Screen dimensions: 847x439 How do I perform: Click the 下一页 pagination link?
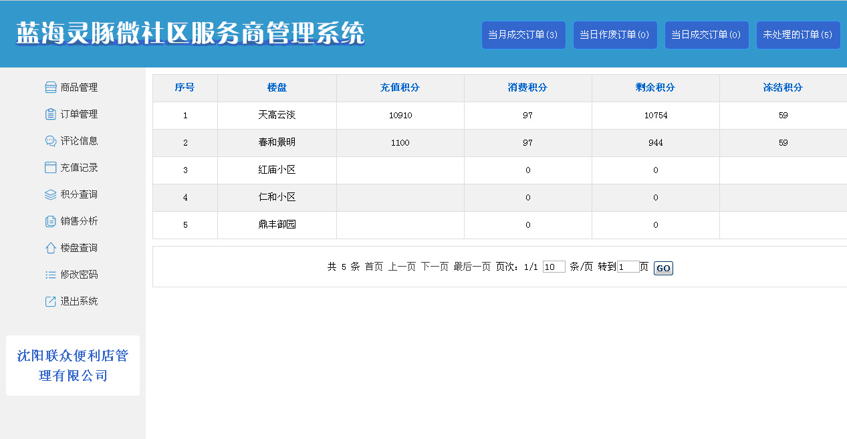[435, 267]
